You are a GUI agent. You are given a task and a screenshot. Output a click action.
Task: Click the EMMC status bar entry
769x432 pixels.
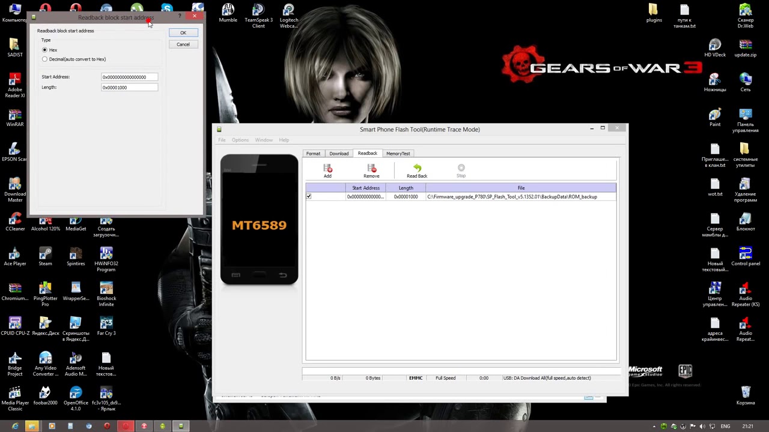click(x=416, y=378)
